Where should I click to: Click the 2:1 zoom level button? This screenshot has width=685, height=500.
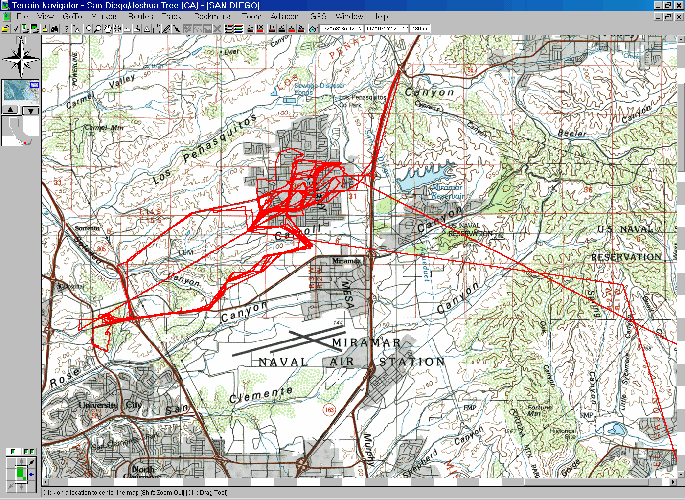(301, 29)
